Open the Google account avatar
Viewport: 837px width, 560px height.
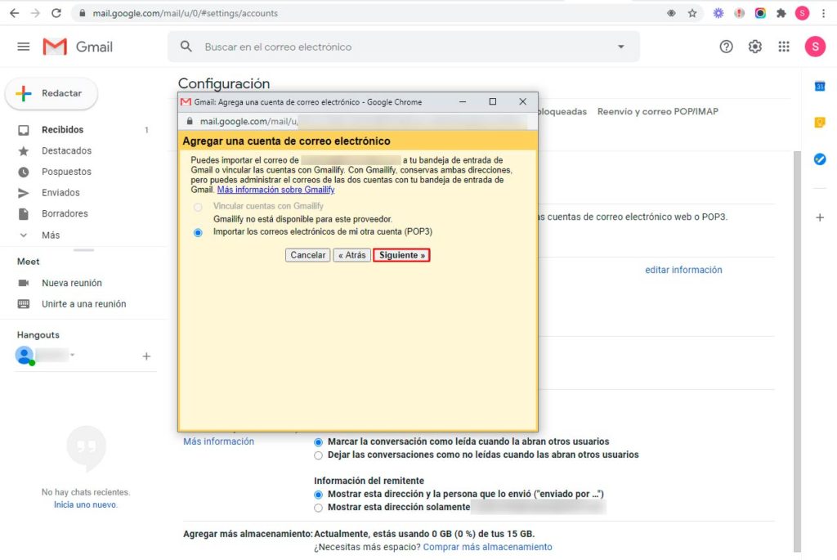[815, 47]
